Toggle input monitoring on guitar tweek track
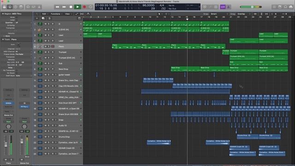Screen dimensions: 295x166 tap(56, 75)
